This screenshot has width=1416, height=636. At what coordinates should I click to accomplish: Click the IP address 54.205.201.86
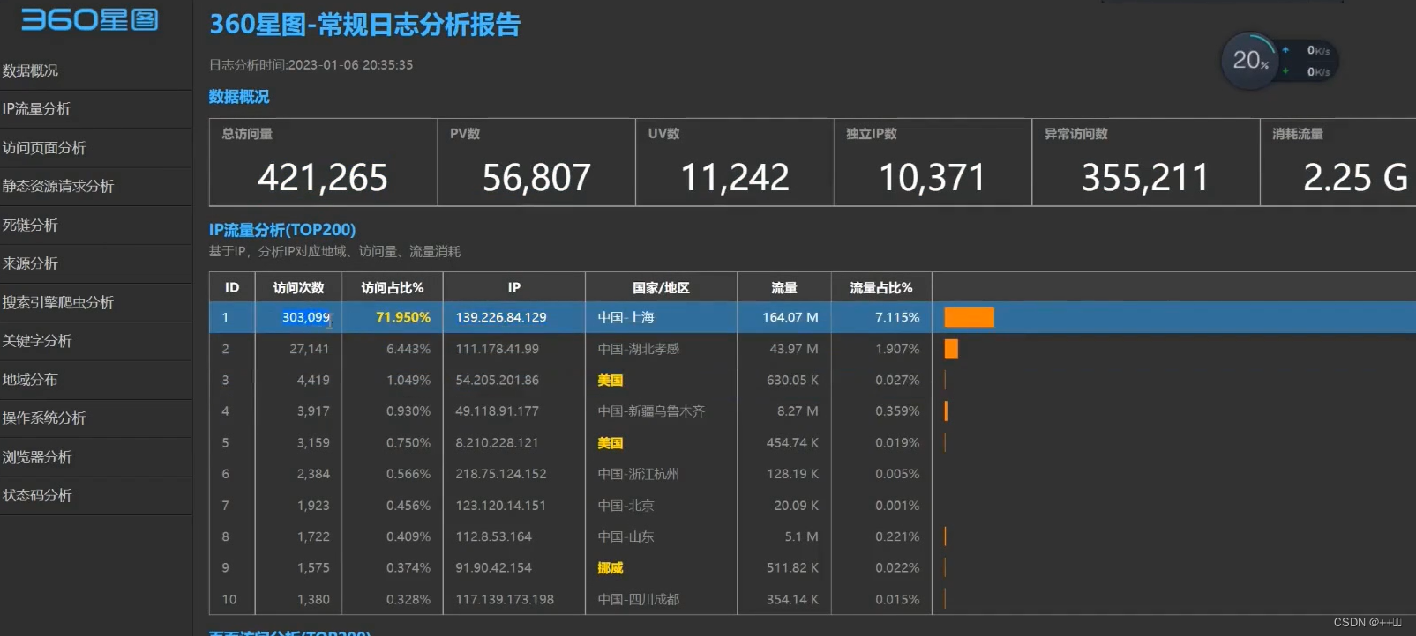click(497, 381)
